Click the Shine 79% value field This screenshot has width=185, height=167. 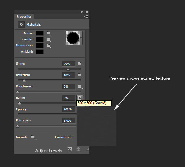(69, 64)
